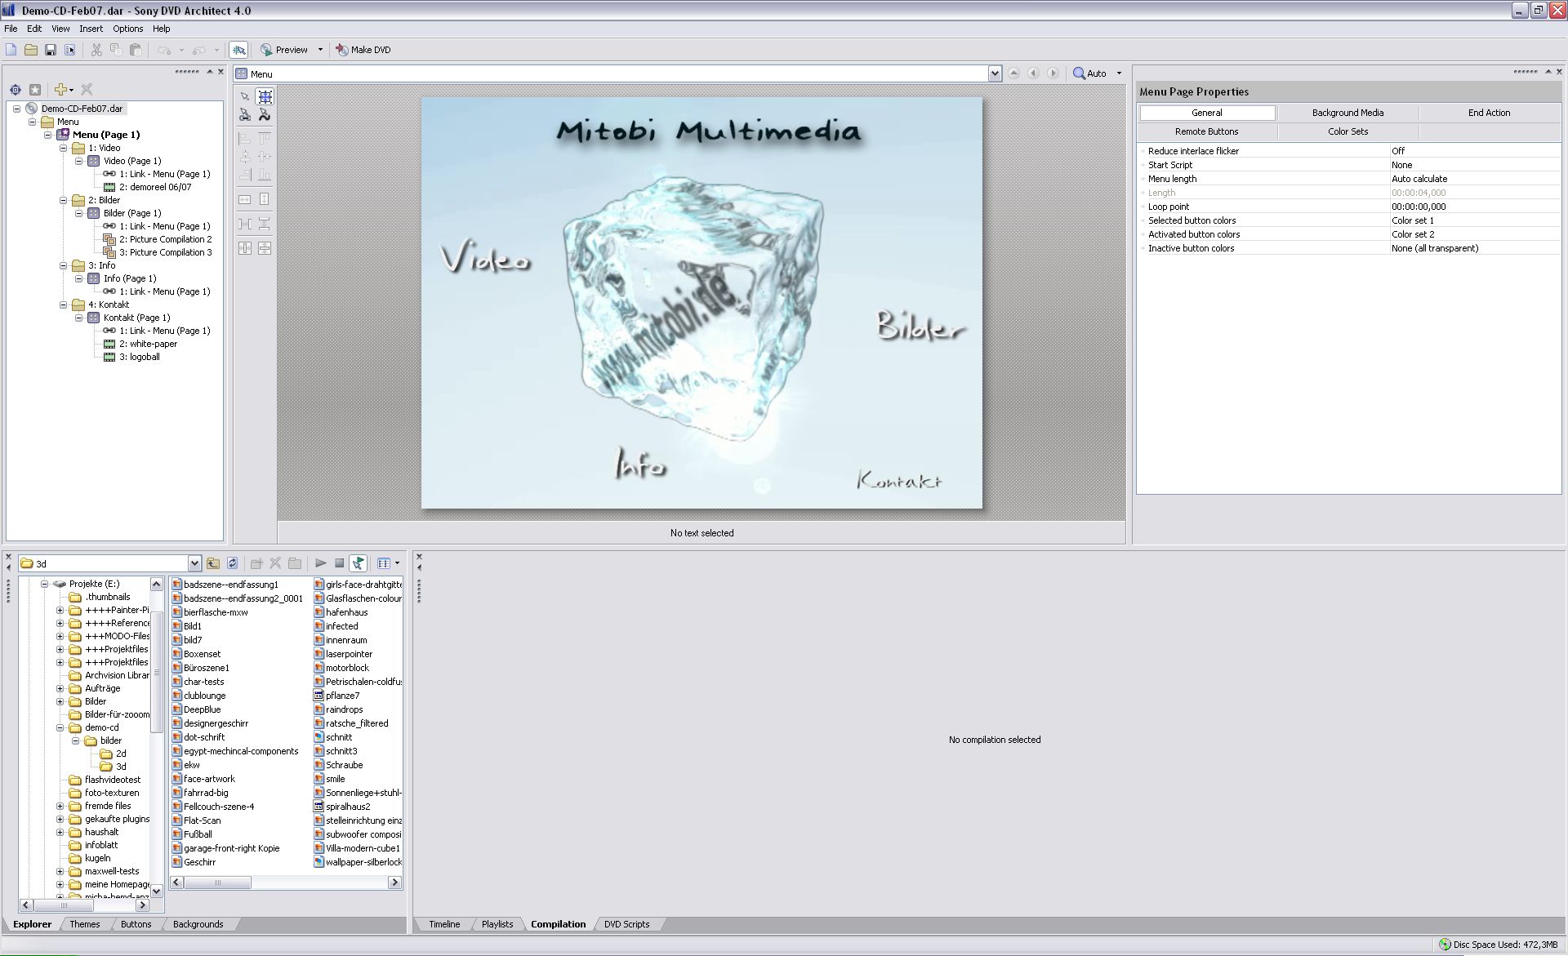The width and height of the screenshot is (1568, 956).
Task: Collapse the 4: Kontakt tree node
Action: pyautogui.click(x=64, y=305)
